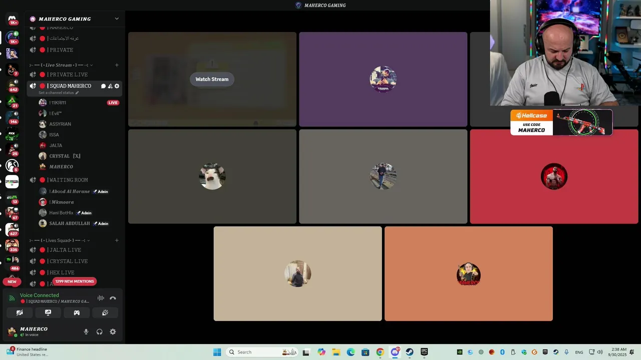641x360 pixels.
Task: Click the taskbar Search box
Action: (262, 352)
